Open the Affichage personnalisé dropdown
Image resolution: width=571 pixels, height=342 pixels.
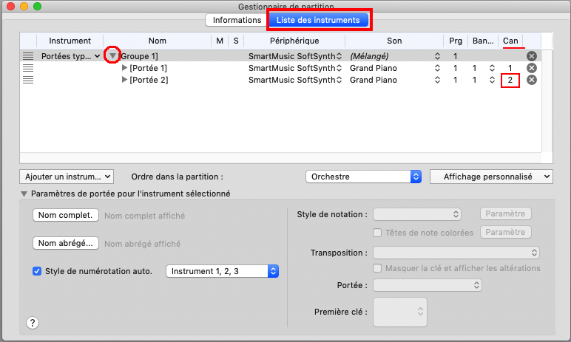(491, 177)
